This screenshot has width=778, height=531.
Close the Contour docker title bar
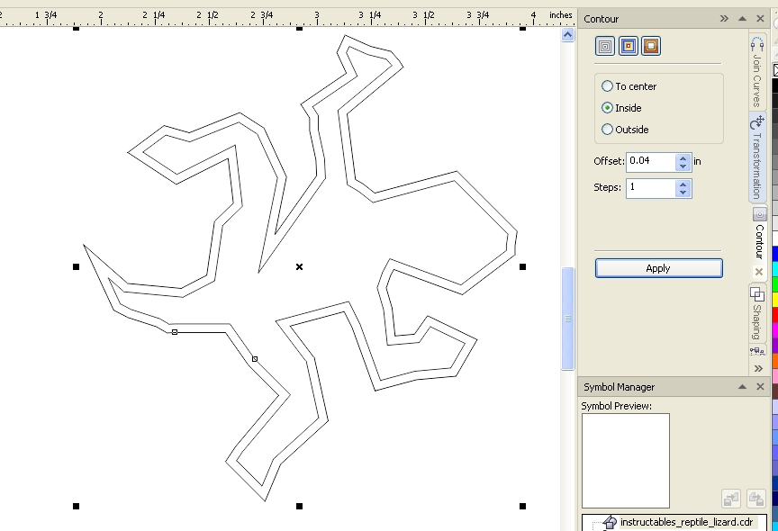(x=760, y=19)
